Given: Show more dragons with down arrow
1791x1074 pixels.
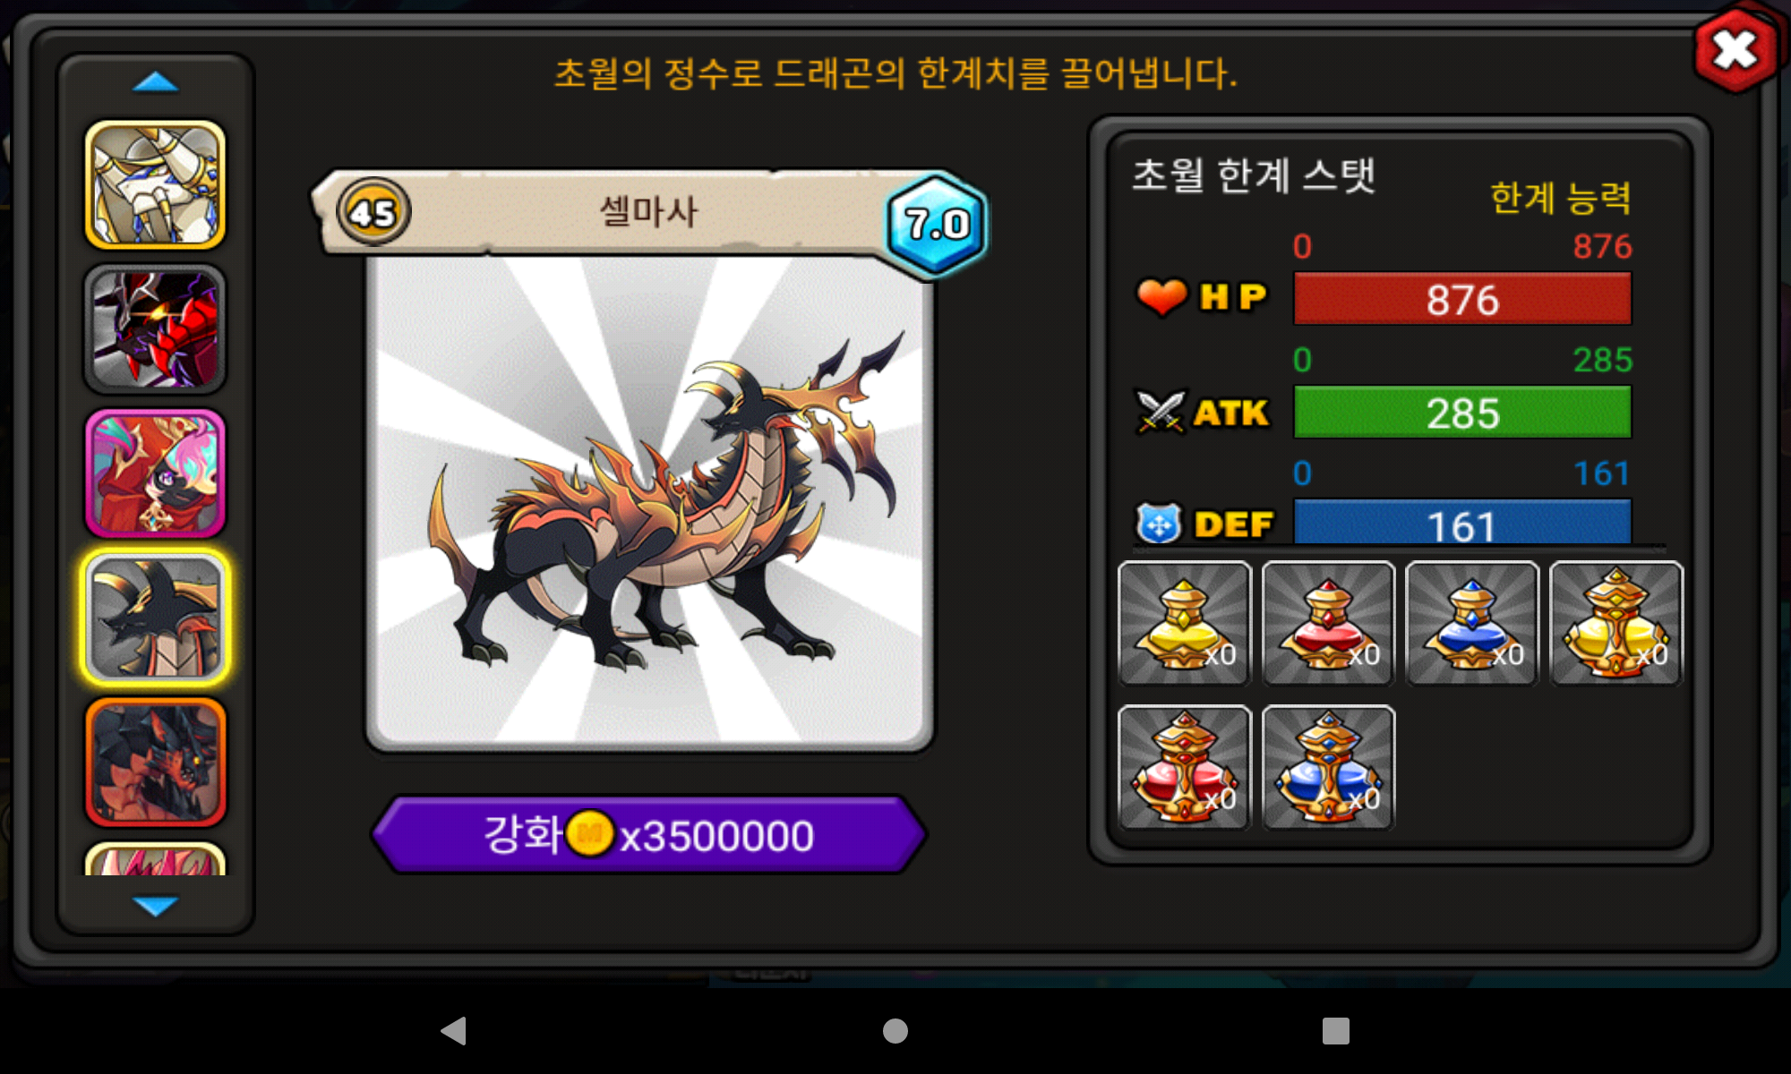Looking at the screenshot, I should click(x=155, y=906).
